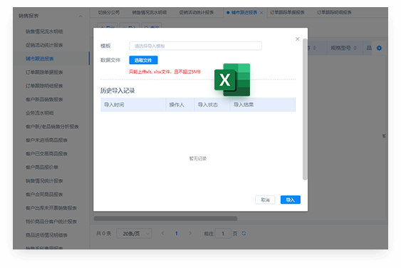Screen dimensions: 401x268
Task: Open 客户新品销售报表 in the sidebar
Action: coord(44,99)
